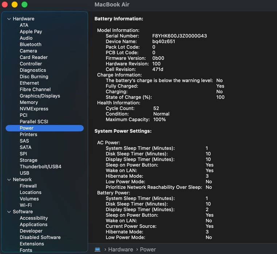Collapse the Network section chevron
This screenshot has width=277, height=254.
[x=9, y=180]
